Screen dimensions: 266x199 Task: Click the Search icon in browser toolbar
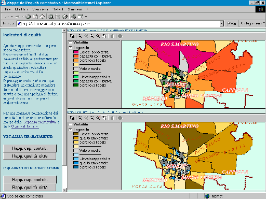51,17
